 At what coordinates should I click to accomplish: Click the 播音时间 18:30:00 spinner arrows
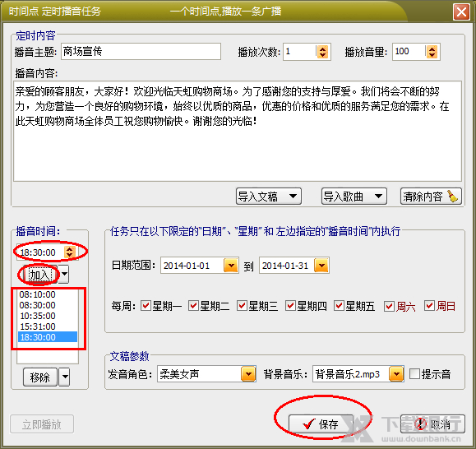pyautogui.click(x=70, y=252)
